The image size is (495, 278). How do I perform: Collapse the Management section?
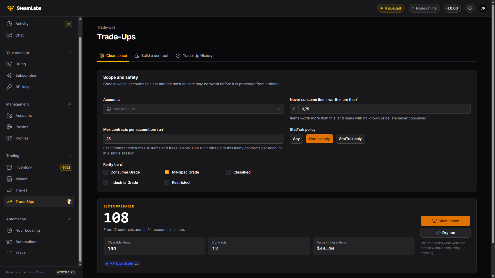pyautogui.click(x=70, y=104)
